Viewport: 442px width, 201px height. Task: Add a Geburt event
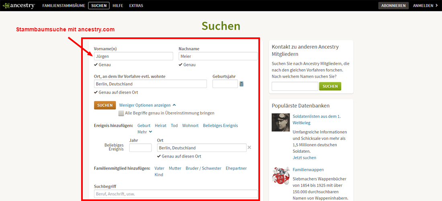(x=144, y=125)
